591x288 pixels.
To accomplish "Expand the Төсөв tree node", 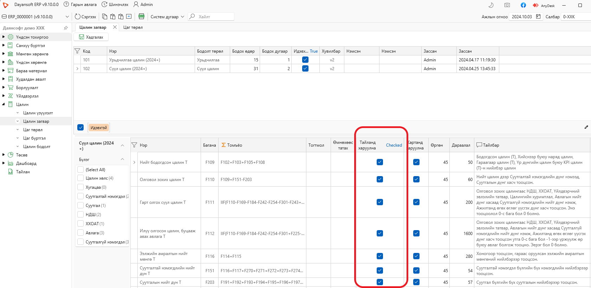I will (x=4, y=155).
